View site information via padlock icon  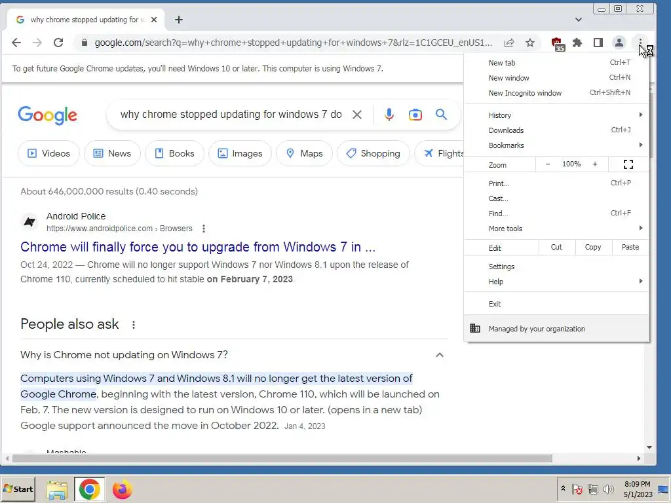[x=85, y=43]
